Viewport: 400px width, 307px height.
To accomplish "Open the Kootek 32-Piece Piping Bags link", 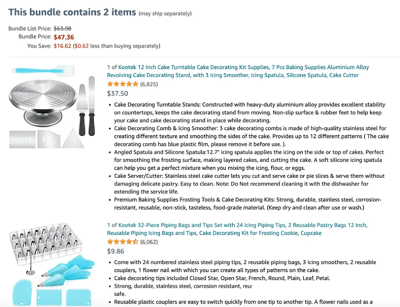I will (237, 229).
